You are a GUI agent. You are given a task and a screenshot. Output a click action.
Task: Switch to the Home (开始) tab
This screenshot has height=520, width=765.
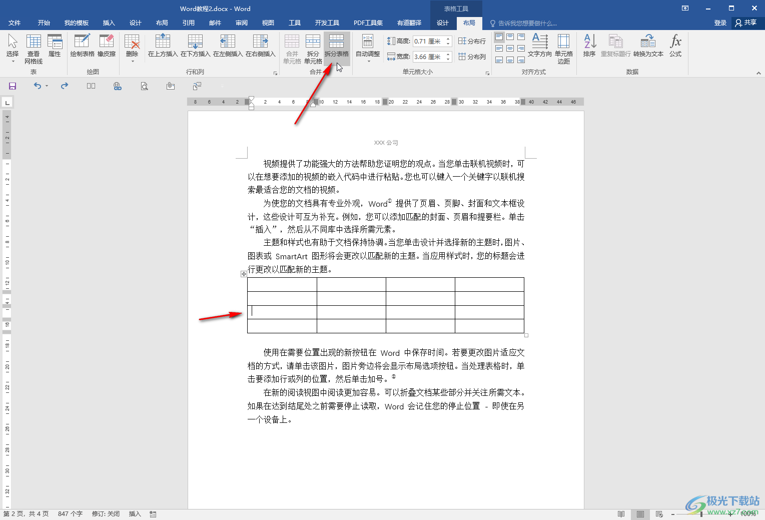tap(44, 23)
